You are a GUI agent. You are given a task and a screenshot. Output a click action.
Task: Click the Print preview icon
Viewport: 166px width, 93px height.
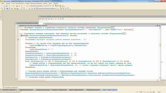19,6
